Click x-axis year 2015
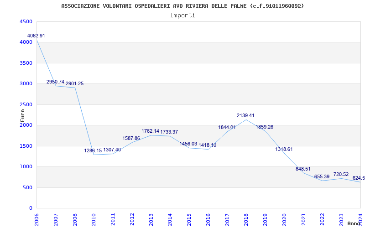 [189, 219]
